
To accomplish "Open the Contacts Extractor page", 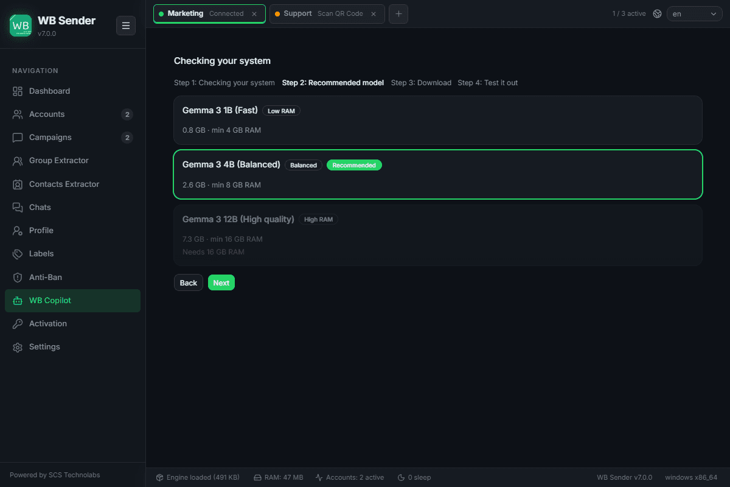I will [73, 184].
